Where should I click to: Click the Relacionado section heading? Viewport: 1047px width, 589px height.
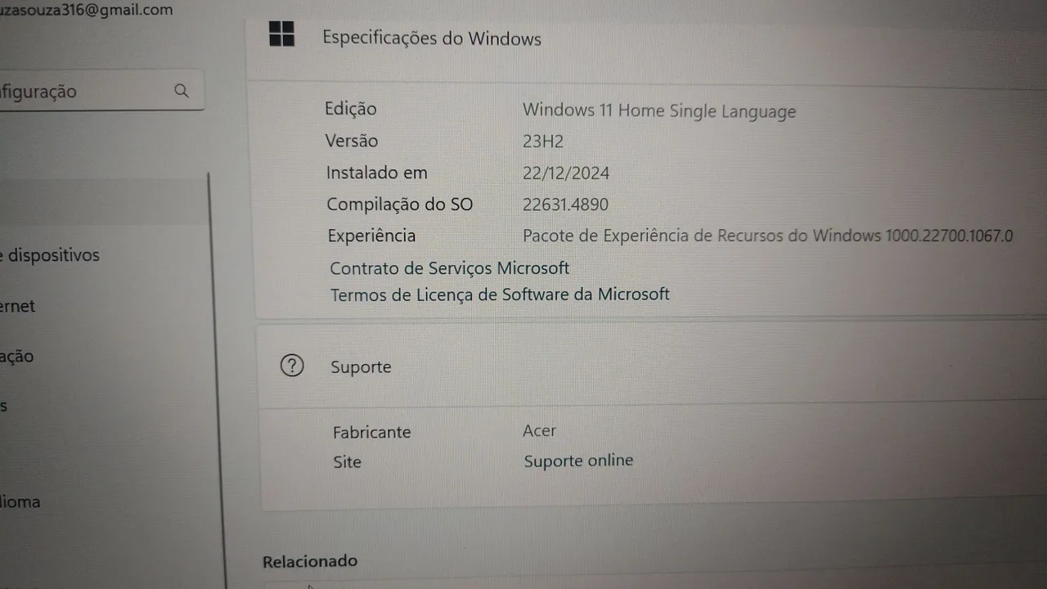(310, 561)
